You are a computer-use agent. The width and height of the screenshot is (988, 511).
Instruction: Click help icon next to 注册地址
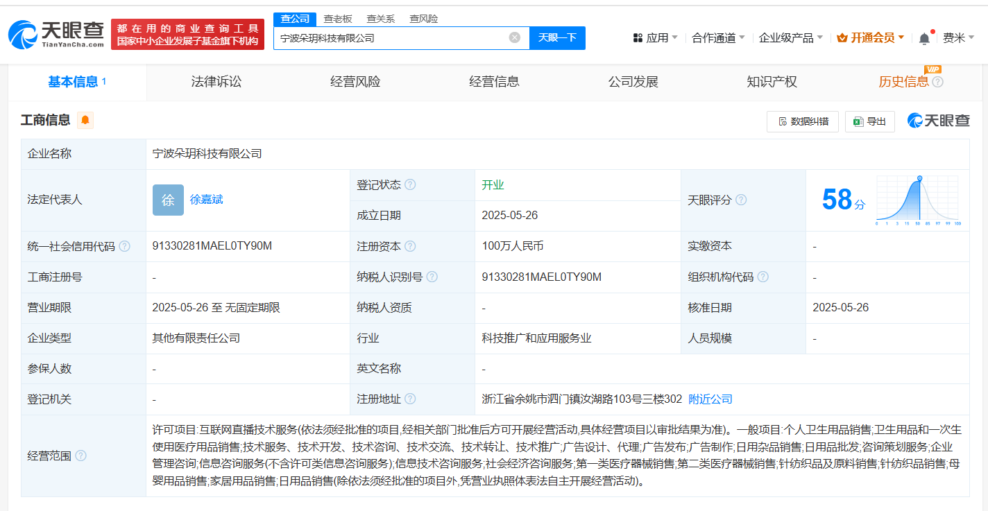coord(410,399)
